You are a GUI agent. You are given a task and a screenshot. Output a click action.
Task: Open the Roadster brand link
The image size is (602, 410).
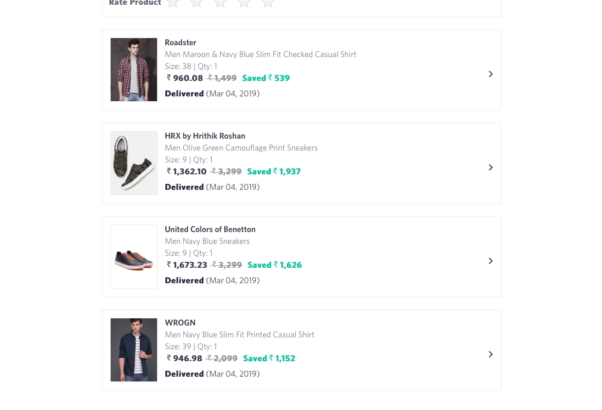click(x=180, y=42)
